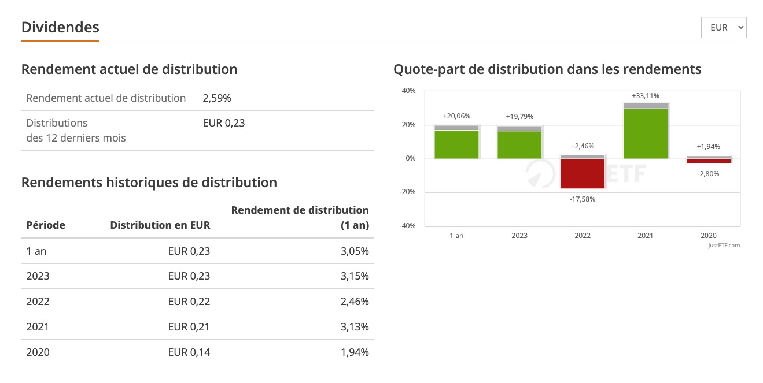Click the justETF watermark logo in chart
The height and width of the screenshot is (383, 763).
584,173
